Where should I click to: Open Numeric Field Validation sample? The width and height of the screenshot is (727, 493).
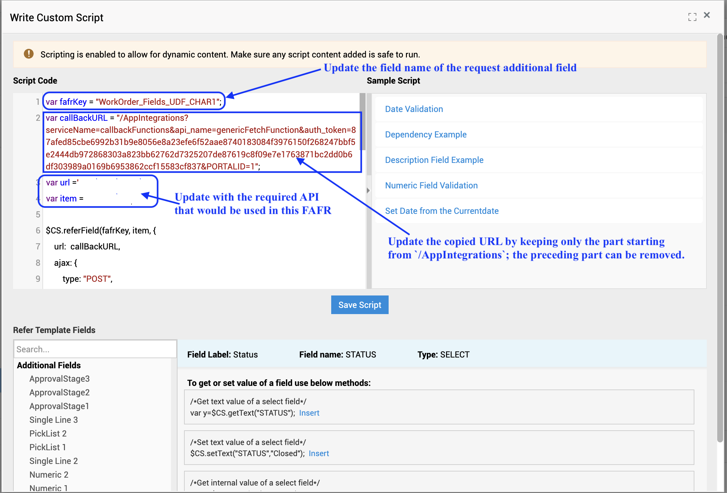[431, 185]
